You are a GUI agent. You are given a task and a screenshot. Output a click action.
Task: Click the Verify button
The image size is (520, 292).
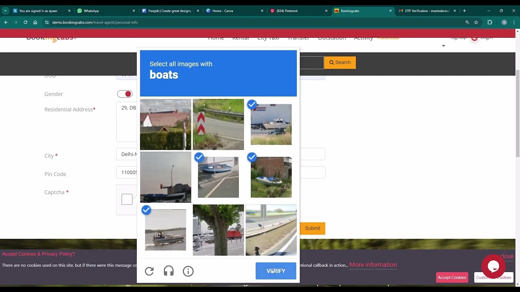pyautogui.click(x=276, y=271)
